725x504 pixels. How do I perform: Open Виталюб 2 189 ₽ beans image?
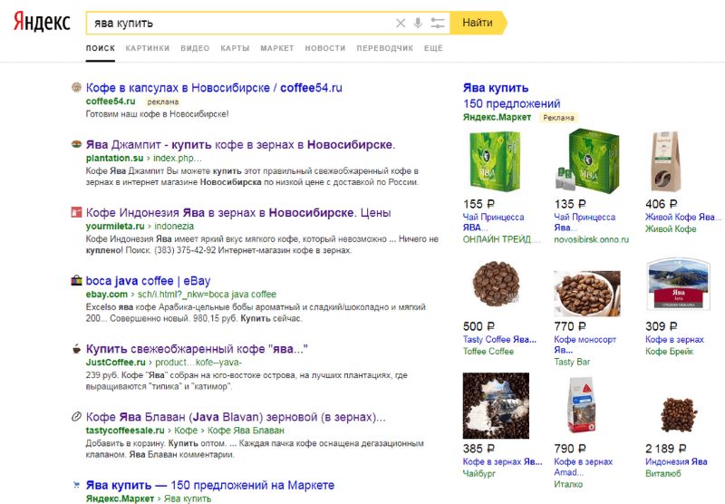point(678,415)
